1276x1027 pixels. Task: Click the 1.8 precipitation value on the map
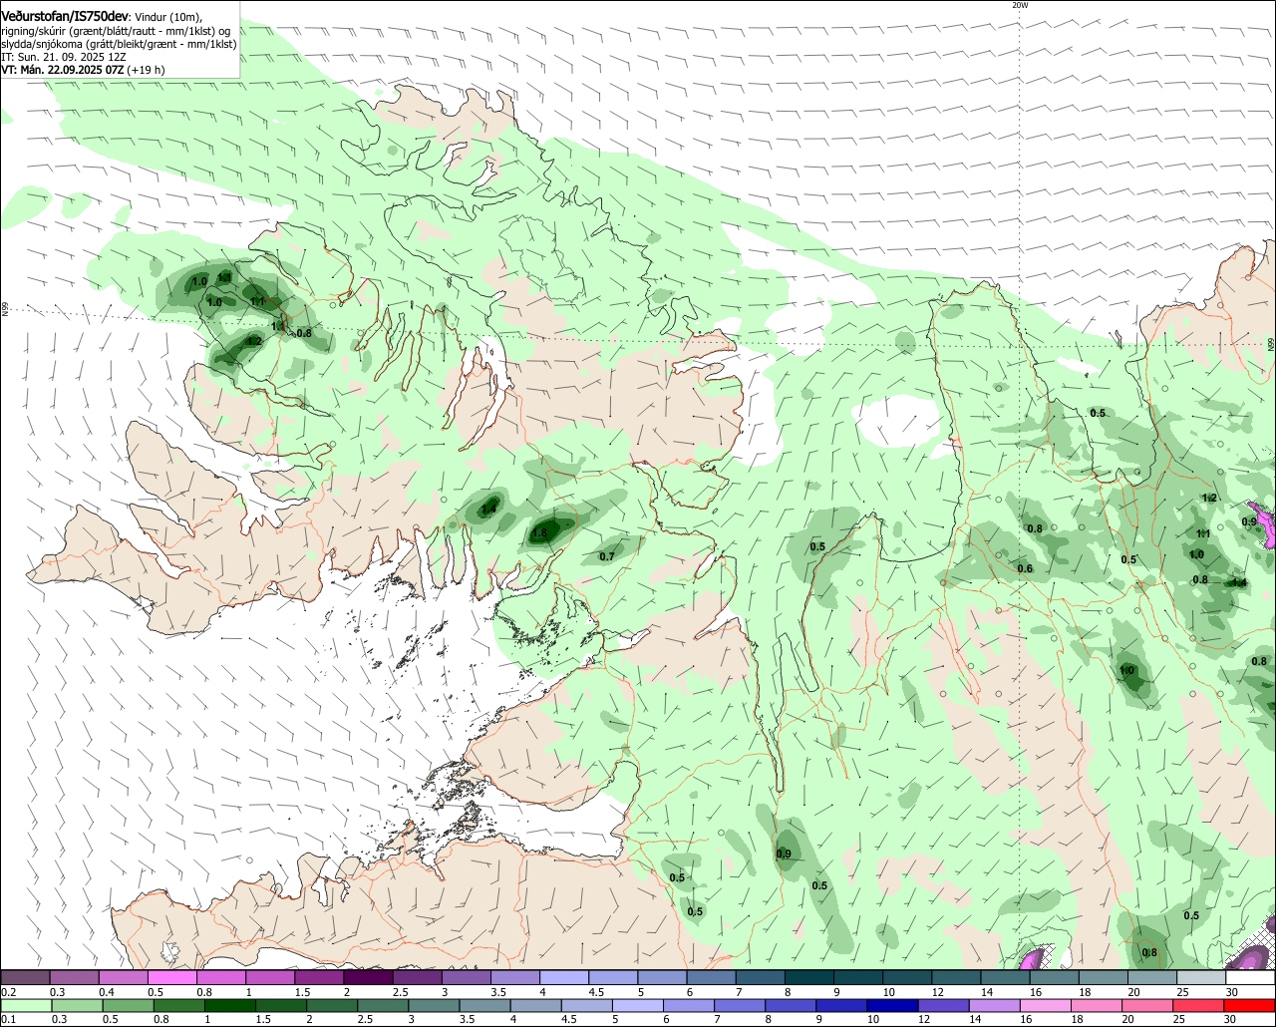[x=539, y=533]
